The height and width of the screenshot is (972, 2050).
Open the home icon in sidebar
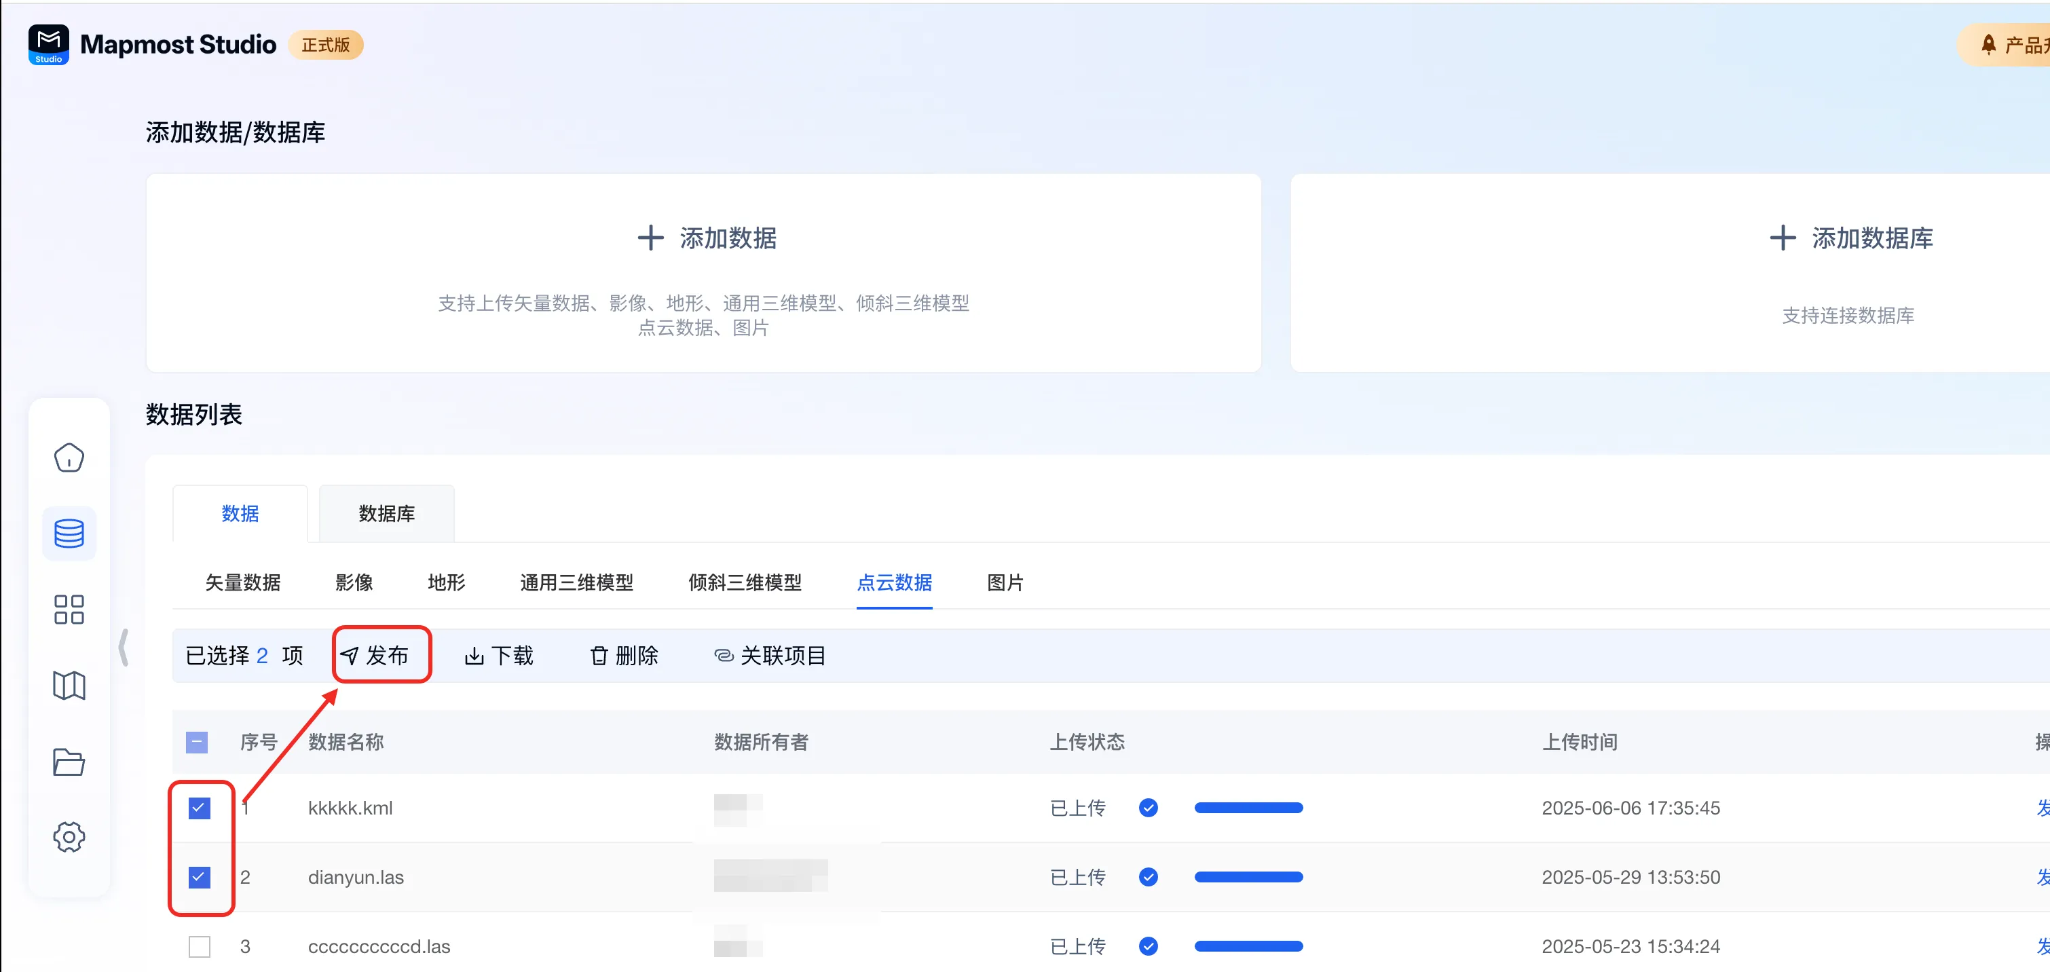tap(69, 457)
